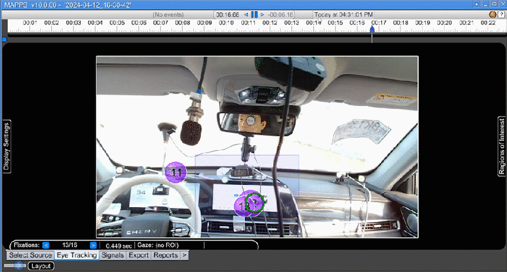Go to previous fixation
This screenshot has height=272, width=507.
(x=45, y=245)
